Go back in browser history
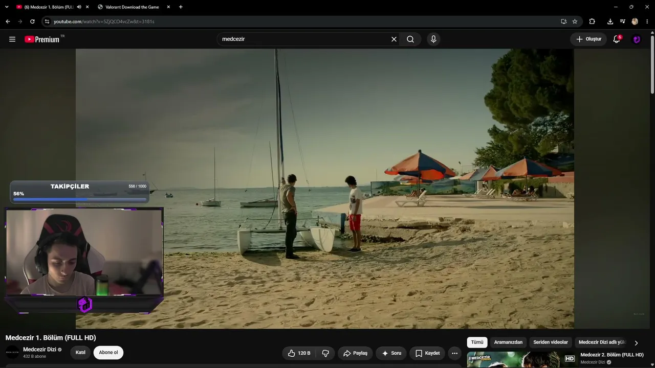Image resolution: width=655 pixels, height=368 pixels. (x=8, y=21)
